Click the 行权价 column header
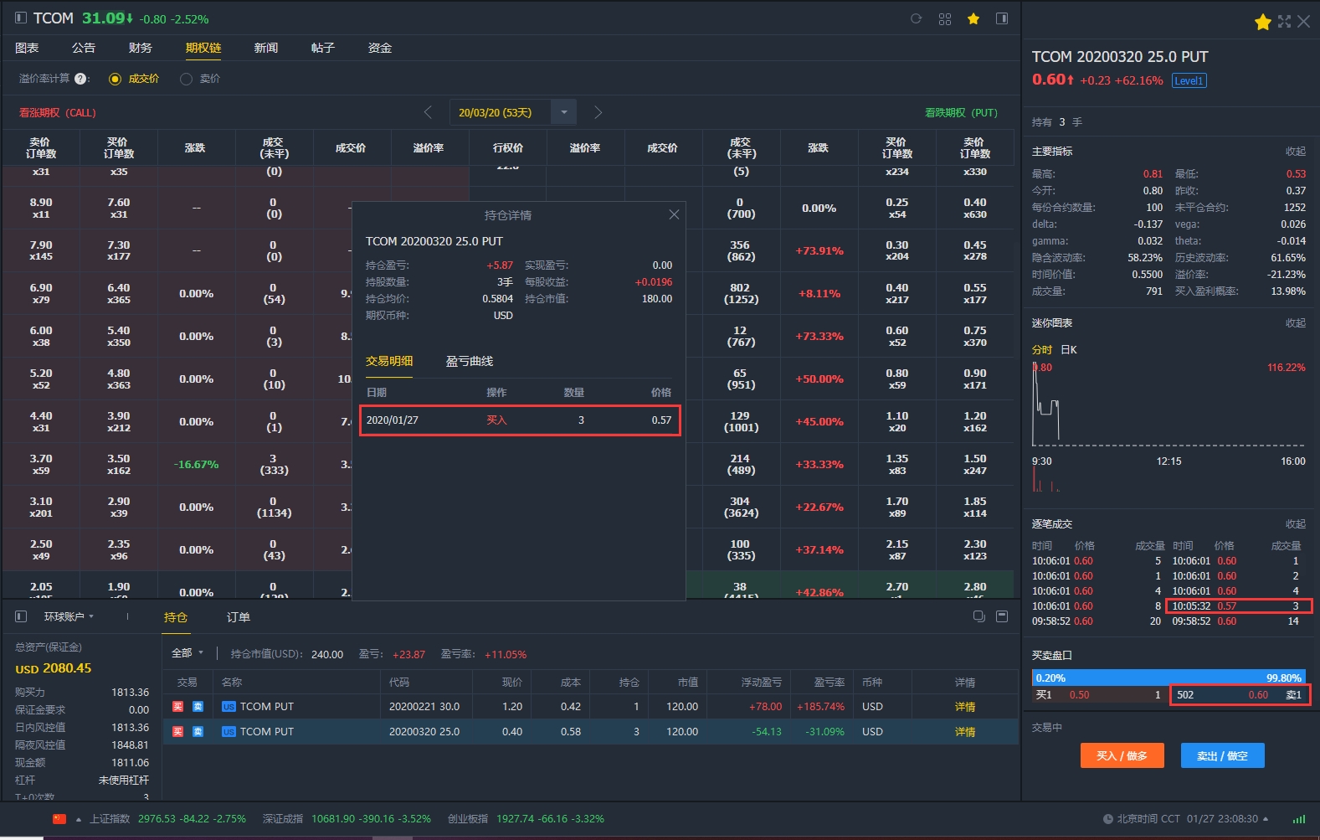The image size is (1320, 840). pyautogui.click(x=508, y=148)
